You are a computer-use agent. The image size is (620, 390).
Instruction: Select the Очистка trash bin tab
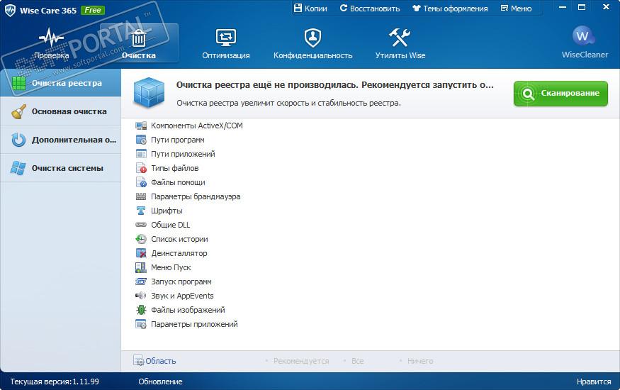pos(139,43)
